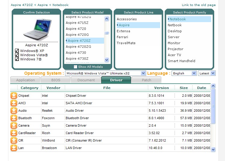Select Aspire 4730Z model

coord(77,59)
